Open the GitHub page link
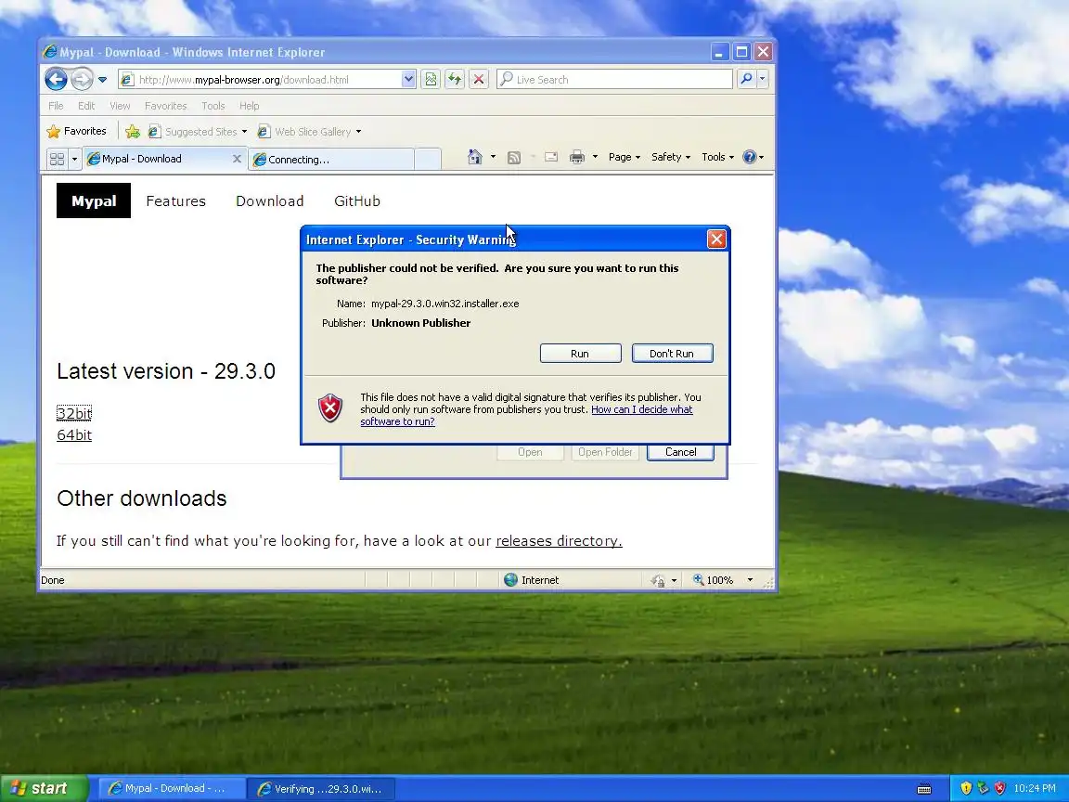Screen dimensions: 1069x802 (x=357, y=201)
